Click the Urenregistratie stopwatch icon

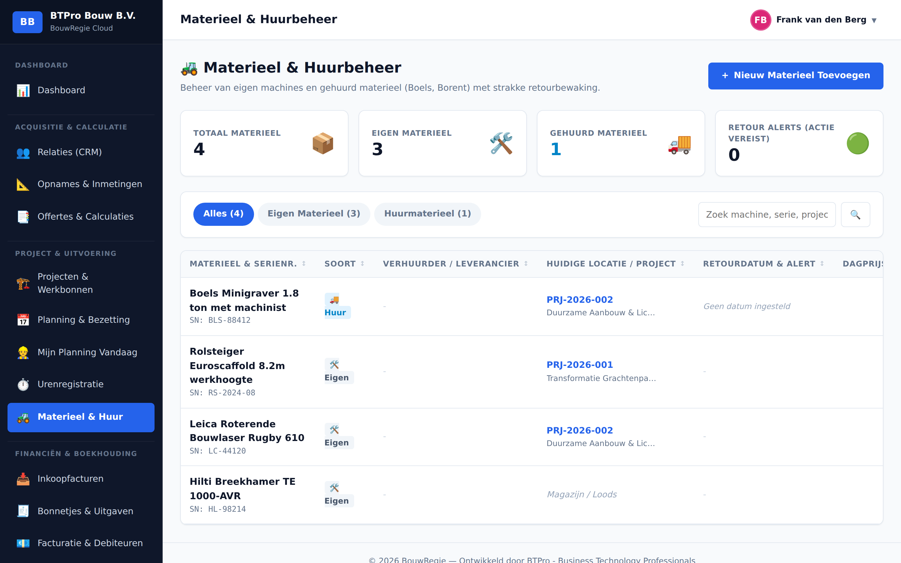pyautogui.click(x=23, y=384)
